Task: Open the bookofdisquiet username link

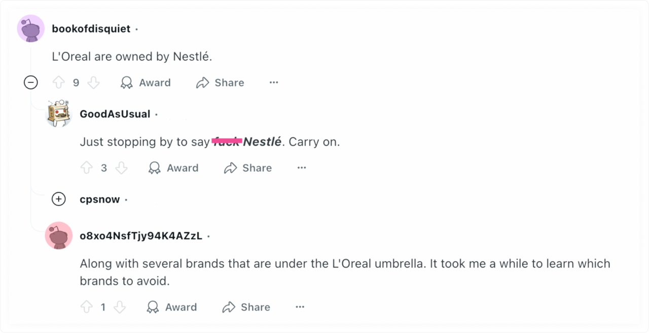Action: coord(91,29)
